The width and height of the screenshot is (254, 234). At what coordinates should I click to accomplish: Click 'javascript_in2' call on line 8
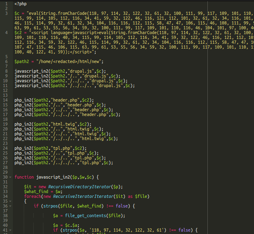pos(31,71)
